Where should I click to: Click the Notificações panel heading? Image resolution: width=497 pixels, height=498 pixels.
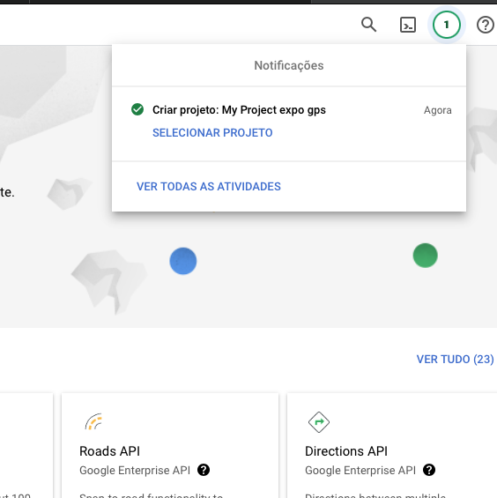coord(289,65)
